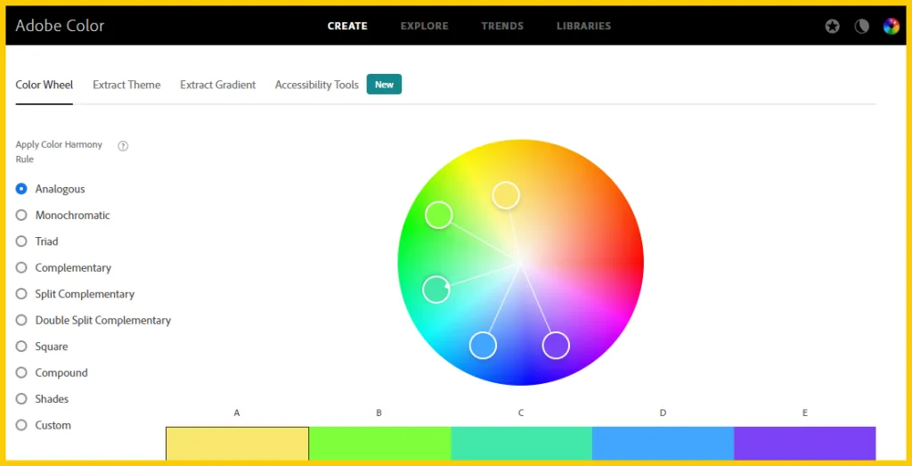Viewport: 912px width, 466px height.
Task: Open the Accessibility Tools tab
Action: (317, 85)
